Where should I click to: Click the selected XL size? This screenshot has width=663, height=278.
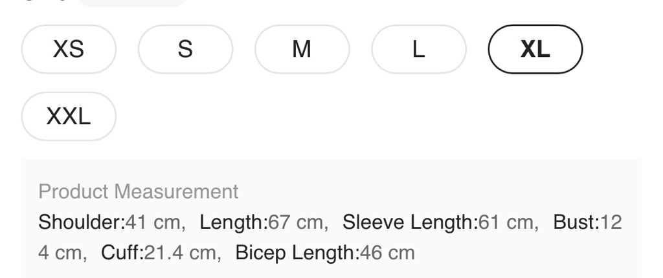pos(535,49)
